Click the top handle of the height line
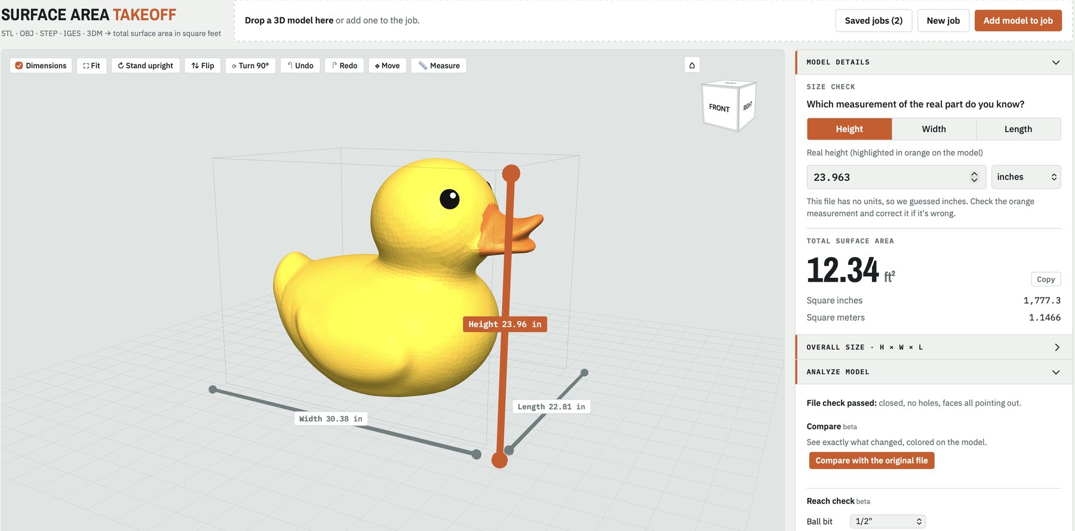Viewport: 1075px width, 531px height. point(511,174)
